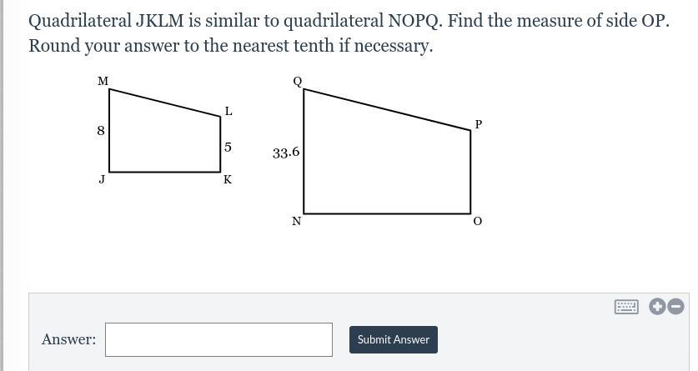
Task: Click vertex label Q on large quadrilateral
Action: coord(298,82)
